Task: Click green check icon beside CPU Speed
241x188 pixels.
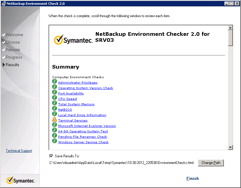Action: coord(55,97)
